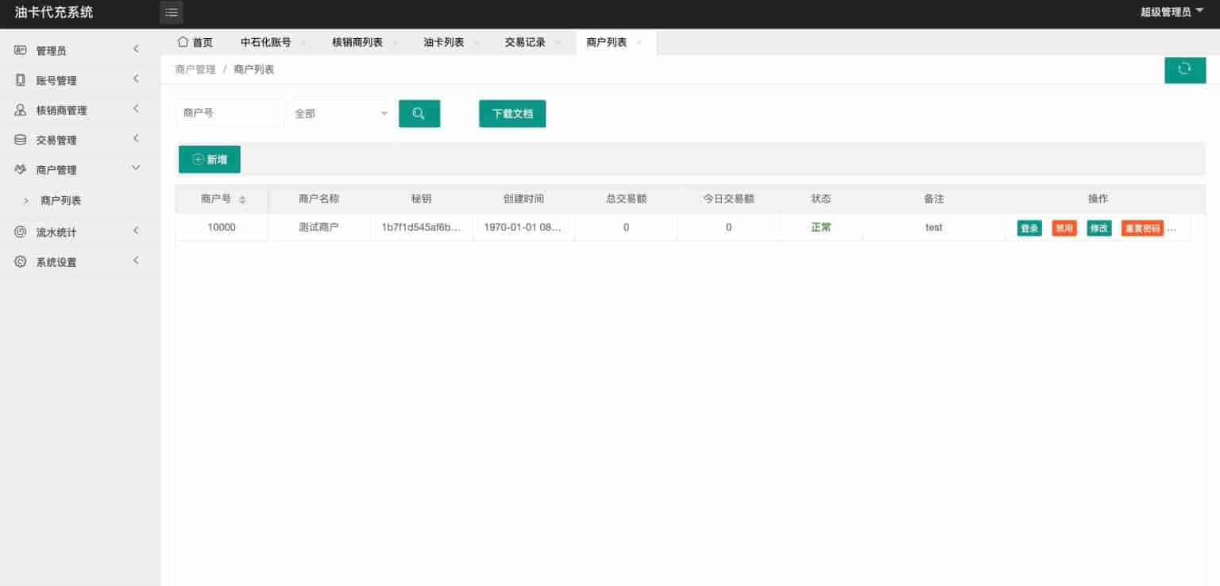Screen dimensions: 1220x586
Task: Click the green refresh icon button
Action: 1184,70
